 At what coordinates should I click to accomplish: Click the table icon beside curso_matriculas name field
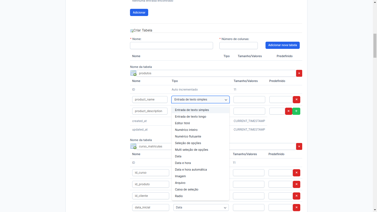[x=133, y=146]
